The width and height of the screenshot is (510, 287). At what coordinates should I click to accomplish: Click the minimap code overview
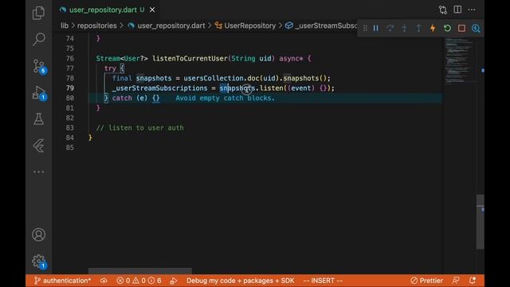point(459,61)
